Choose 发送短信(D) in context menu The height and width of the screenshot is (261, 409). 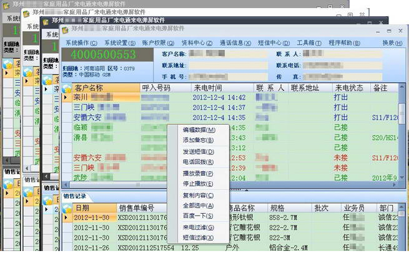point(199,152)
